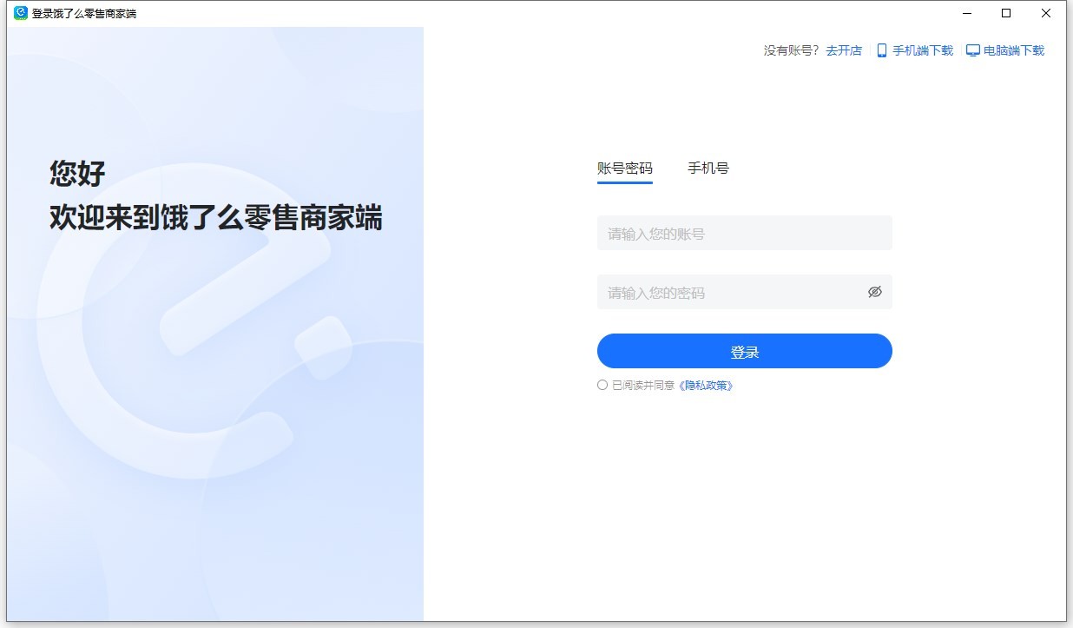Click the computer monitor download icon
The width and height of the screenshot is (1073, 628).
pos(973,50)
